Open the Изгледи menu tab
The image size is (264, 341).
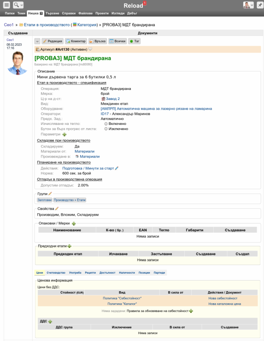point(118,13)
